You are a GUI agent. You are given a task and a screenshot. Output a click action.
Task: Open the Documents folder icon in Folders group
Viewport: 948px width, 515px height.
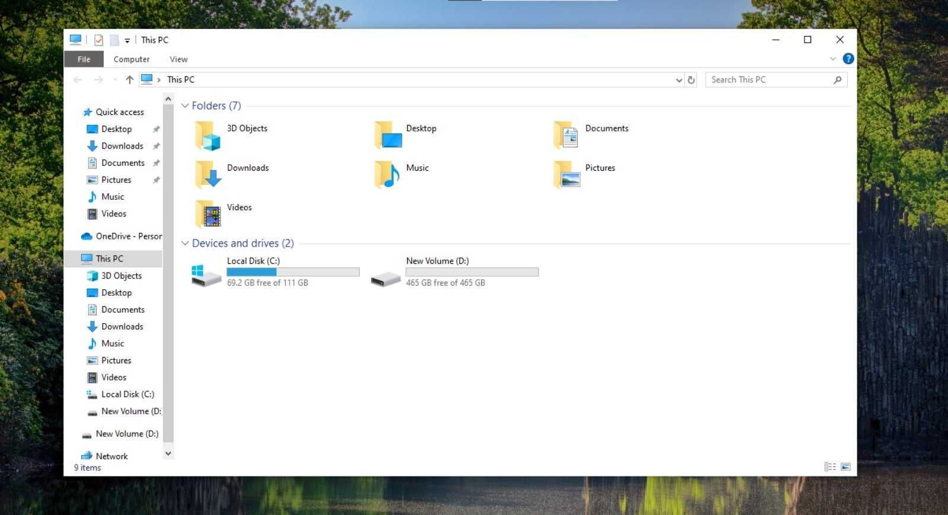(566, 136)
